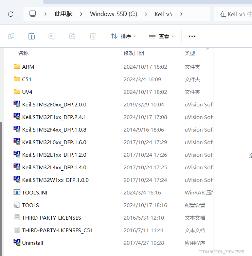Click the 应用程序 type of Uninstall
Screen dimensions: 252x256
195,243
